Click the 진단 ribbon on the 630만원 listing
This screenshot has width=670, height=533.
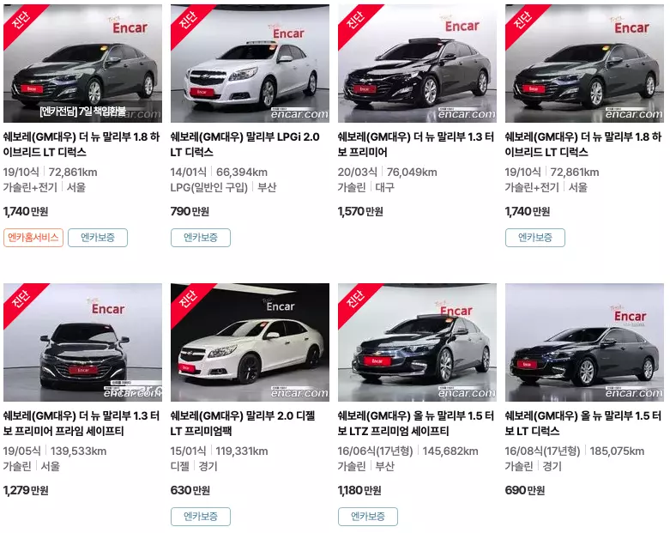click(188, 299)
